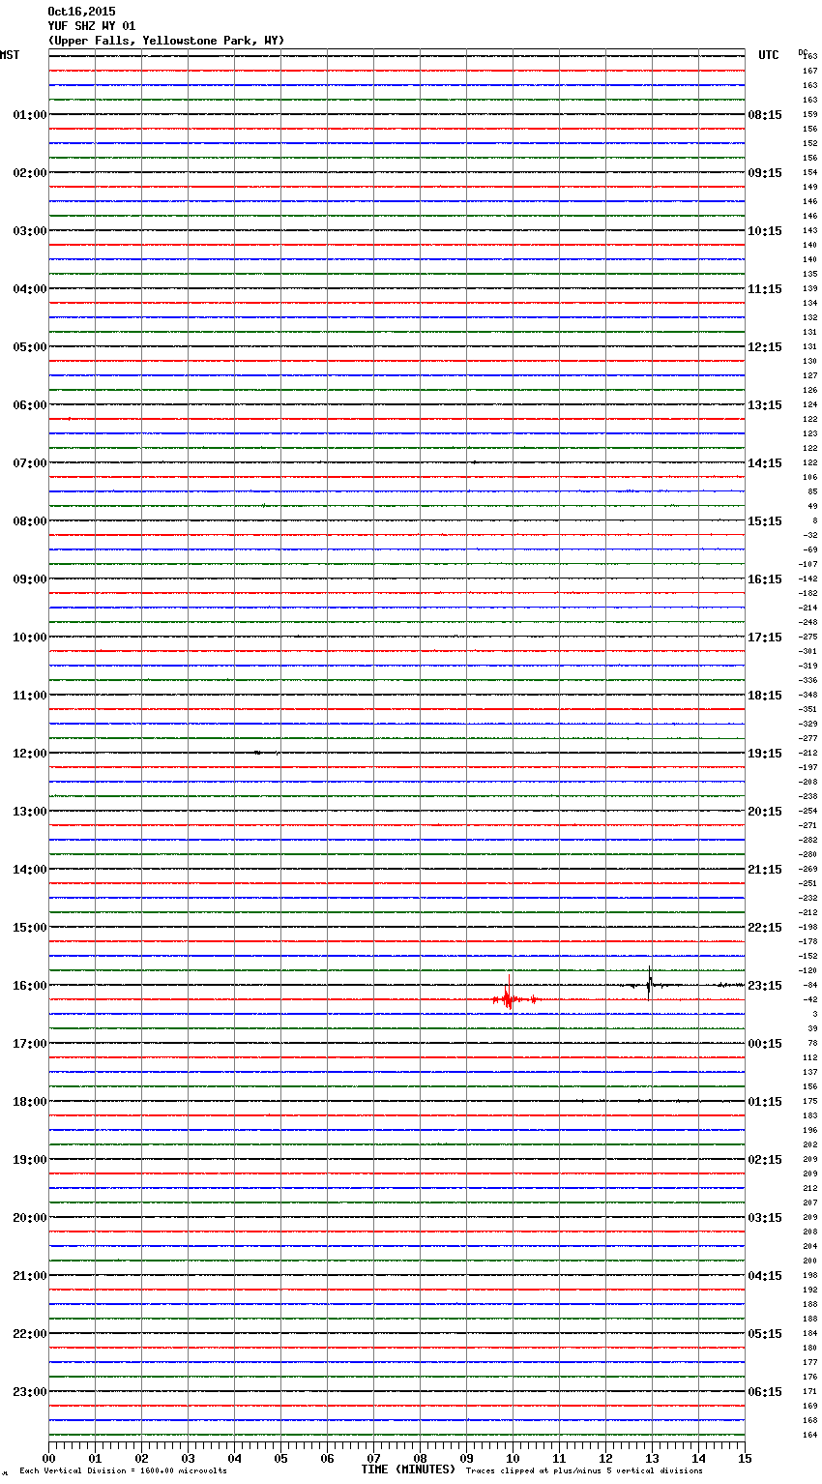Select the 02:00 MST time label
The height and width of the screenshot is (1484, 822).
point(30,173)
